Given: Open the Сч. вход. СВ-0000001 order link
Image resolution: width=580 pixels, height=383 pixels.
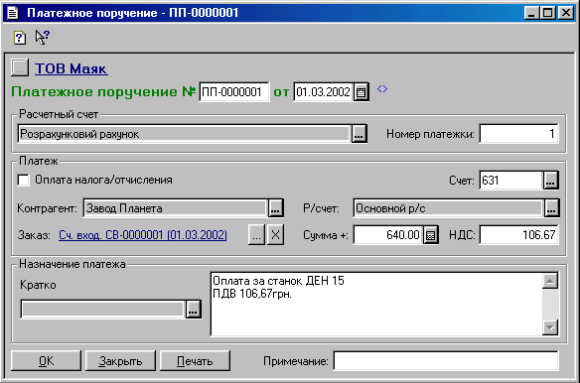Looking at the screenshot, I should [x=143, y=235].
